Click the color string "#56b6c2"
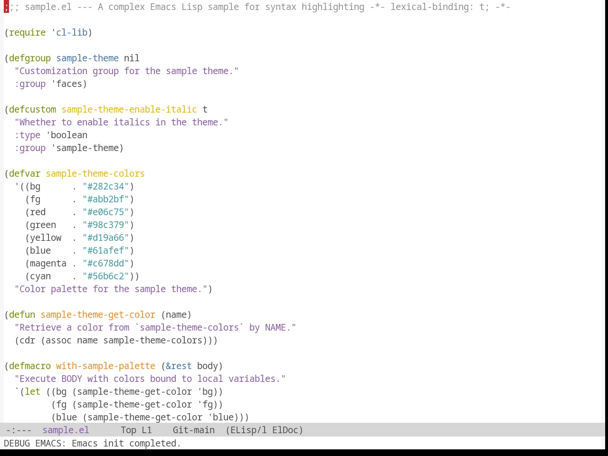Screen dimensions: 608x456 tap(105, 276)
